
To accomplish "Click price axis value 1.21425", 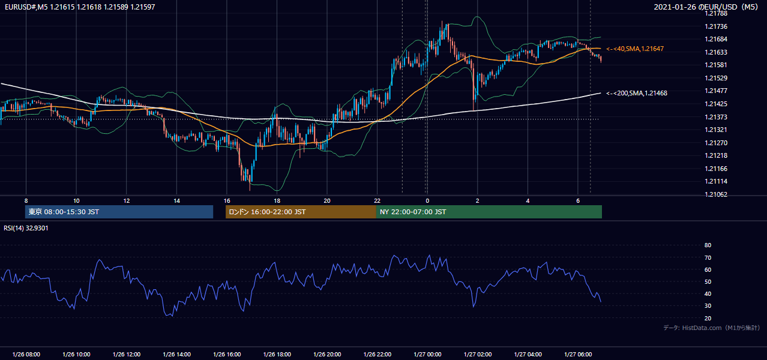I will (717, 104).
